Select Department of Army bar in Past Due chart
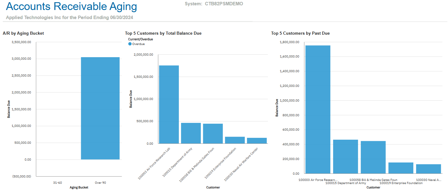448x195 pixels. (x=345, y=156)
